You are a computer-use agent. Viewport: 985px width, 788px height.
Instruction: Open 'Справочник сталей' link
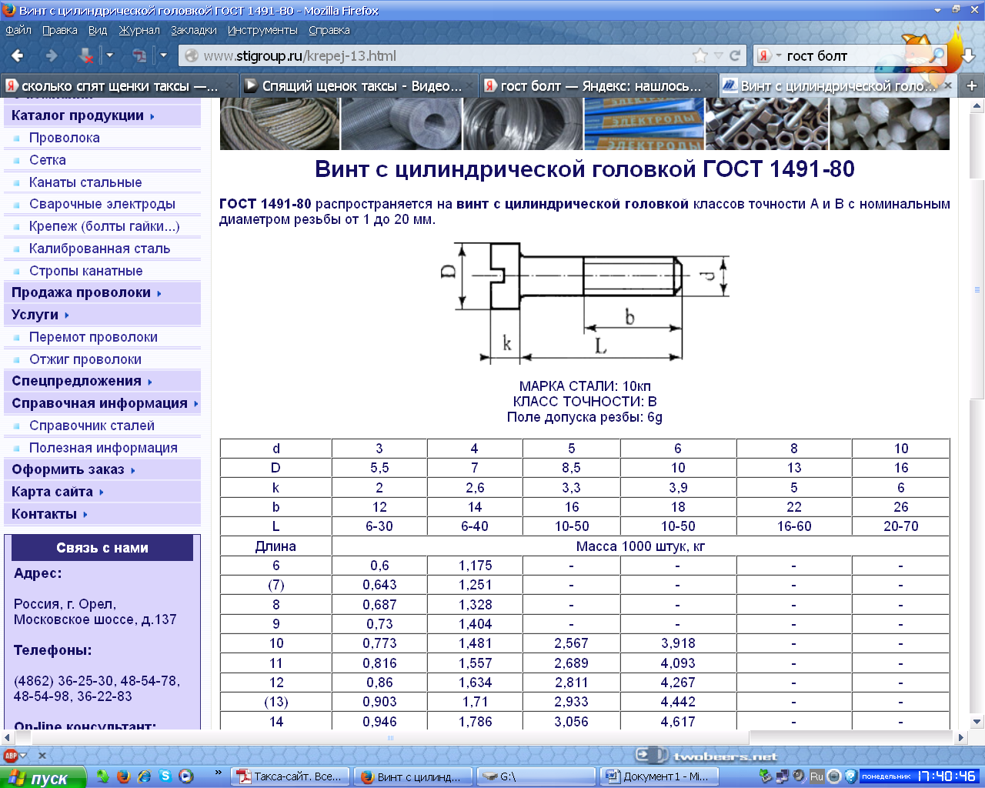92,426
